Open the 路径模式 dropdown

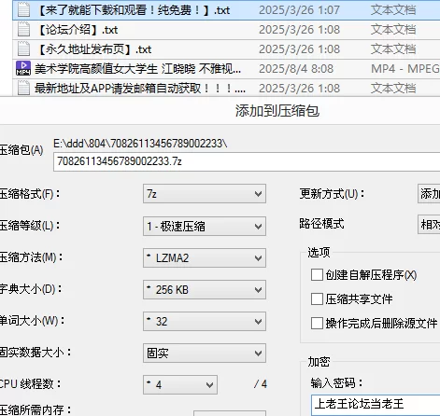[x=429, y=224]
